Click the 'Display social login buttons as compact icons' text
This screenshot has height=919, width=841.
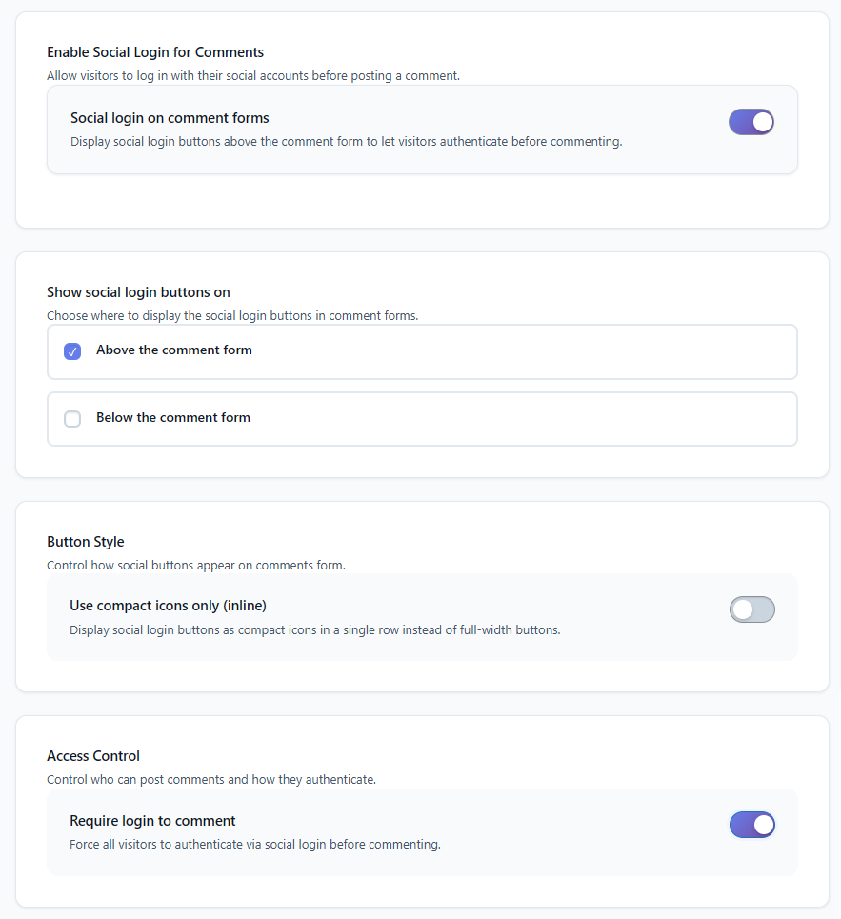tap(314, 629)
